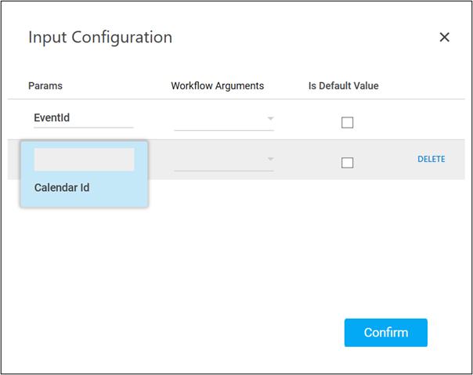Close the Input Configuration dialog

pyautogui.click(x=444, y=38)
